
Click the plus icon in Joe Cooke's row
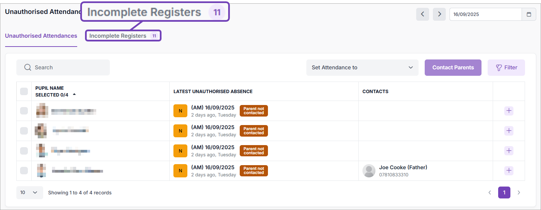point(509,171)
